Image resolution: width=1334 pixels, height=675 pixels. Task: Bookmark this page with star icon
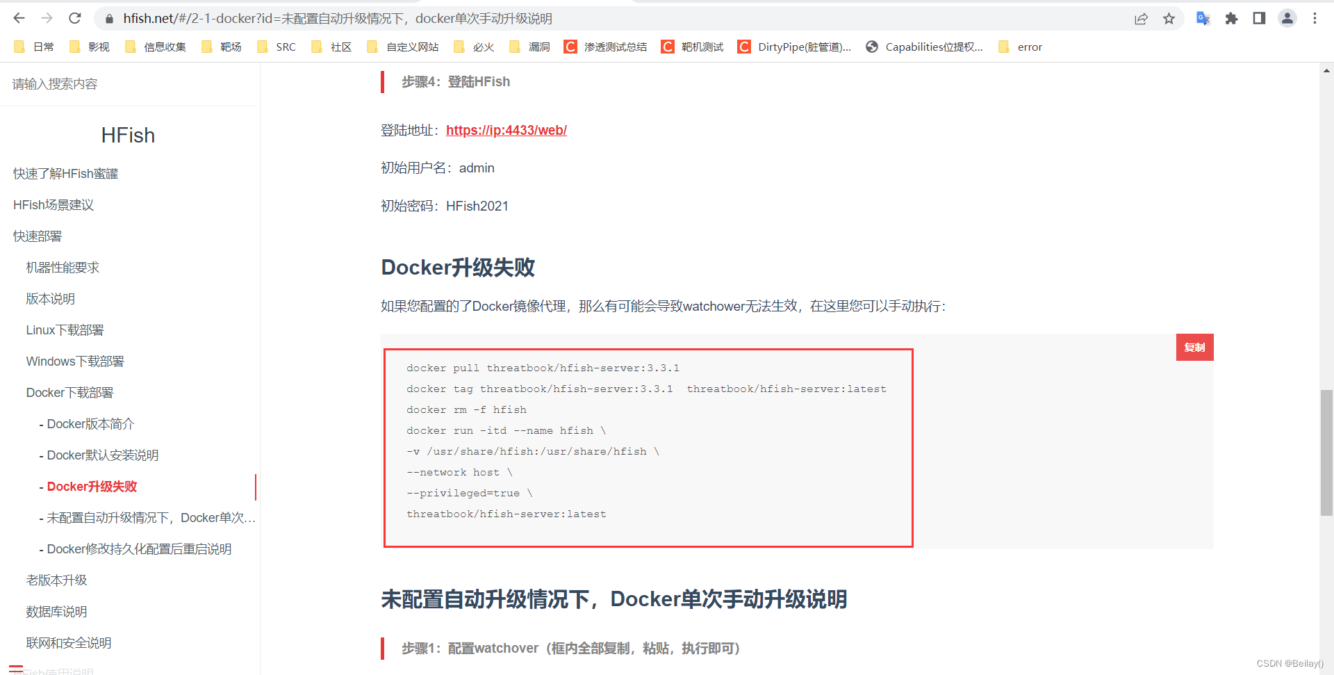(x=1169, y=19)
